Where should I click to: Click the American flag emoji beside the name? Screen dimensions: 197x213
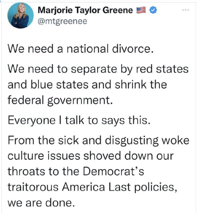pos(142,10)
